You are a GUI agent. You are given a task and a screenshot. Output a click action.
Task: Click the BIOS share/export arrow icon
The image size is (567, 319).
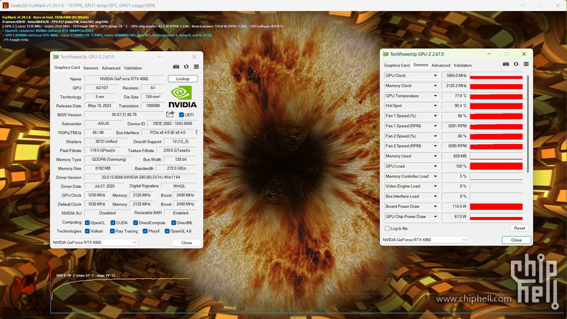point(170,114)
